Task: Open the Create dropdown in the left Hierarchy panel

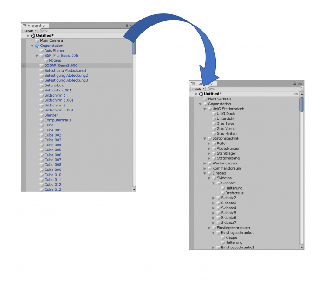Action: (29, 31)
